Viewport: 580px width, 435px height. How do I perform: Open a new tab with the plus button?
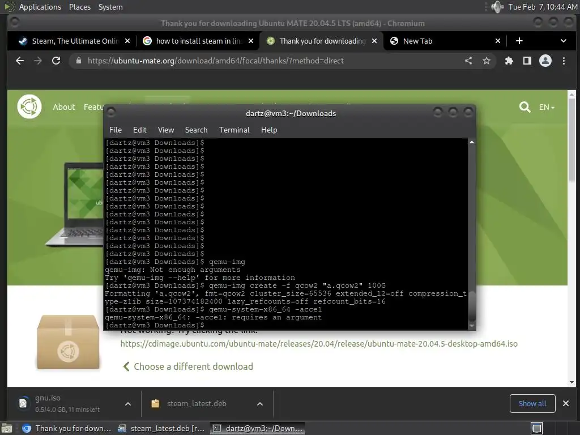coord(519,41)
